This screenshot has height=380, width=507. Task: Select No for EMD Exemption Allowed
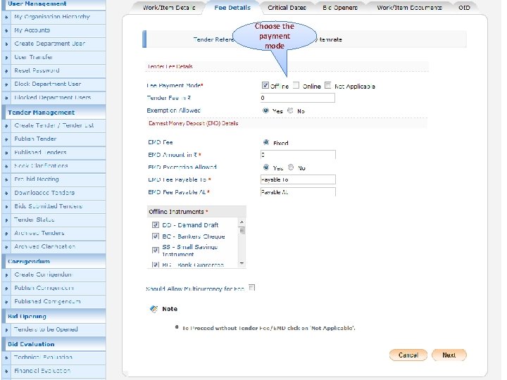point(291,167)
